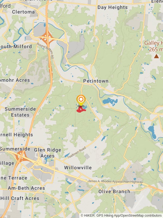Click the Clertoma neighborhood label
Screen dimensions: 163x218
tap(23, 12)
